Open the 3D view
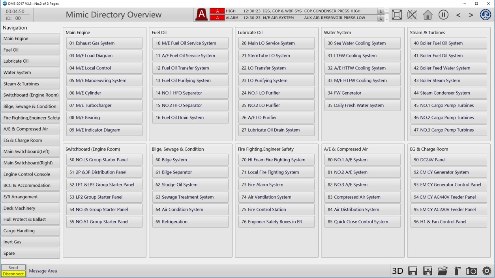The image size is (495, 278). coord(397,271)
